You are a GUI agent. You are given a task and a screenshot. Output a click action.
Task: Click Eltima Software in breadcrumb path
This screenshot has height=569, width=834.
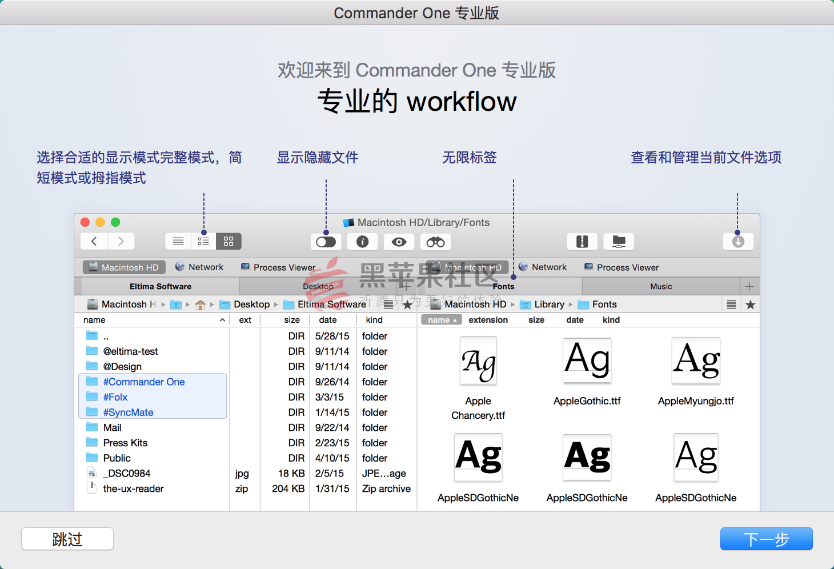coord(325,304)
